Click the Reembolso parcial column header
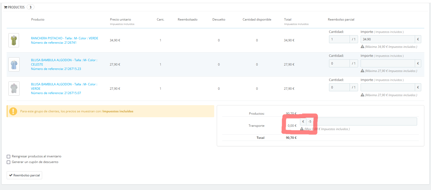 click(341, 20)
